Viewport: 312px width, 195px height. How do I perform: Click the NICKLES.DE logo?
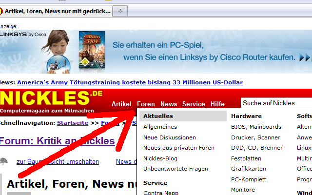tap(51, 98)
